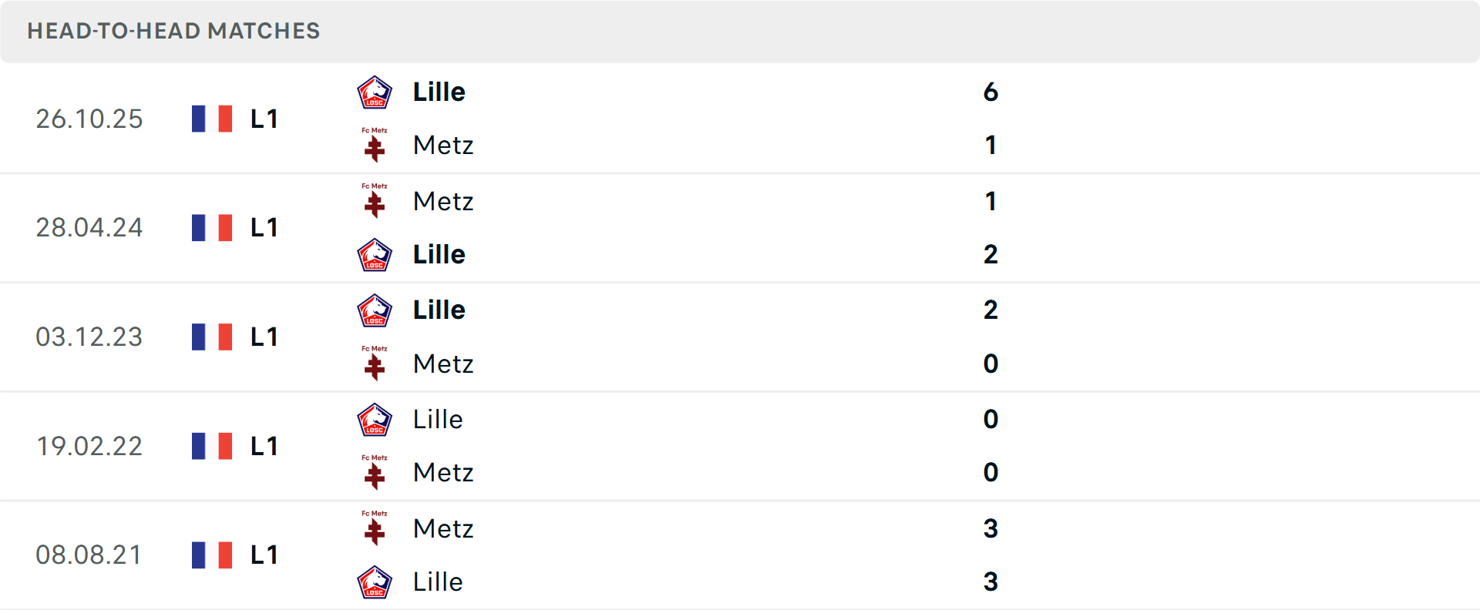
Task: Click the Lille crest in the bottom row
Action: click(x=374, y=582)
